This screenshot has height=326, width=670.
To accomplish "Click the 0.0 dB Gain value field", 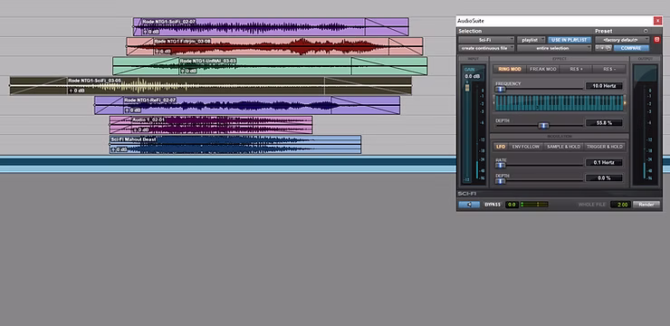I will click(472, 76).
